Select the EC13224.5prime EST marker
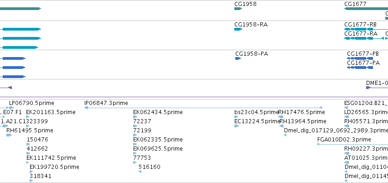 (x=237, y=126)
